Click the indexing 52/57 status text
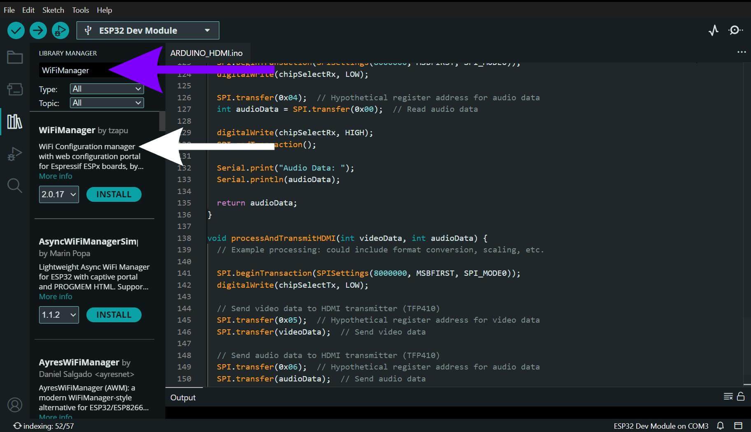751x432 pixels. pyautogui.click(x=49, y=426)
